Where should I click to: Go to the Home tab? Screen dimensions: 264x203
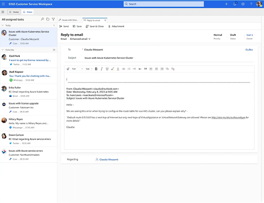14,12
